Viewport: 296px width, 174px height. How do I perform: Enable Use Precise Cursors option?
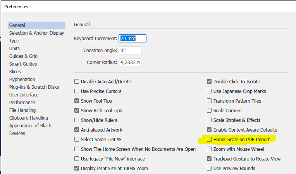point(77,91)
